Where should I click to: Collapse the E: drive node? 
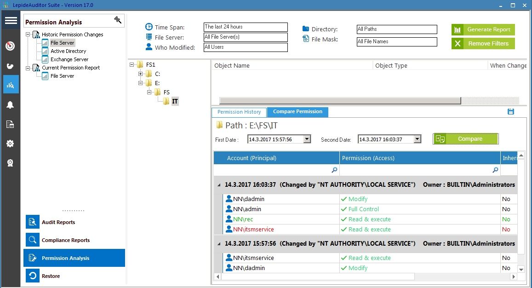click(x=140, y=83)
